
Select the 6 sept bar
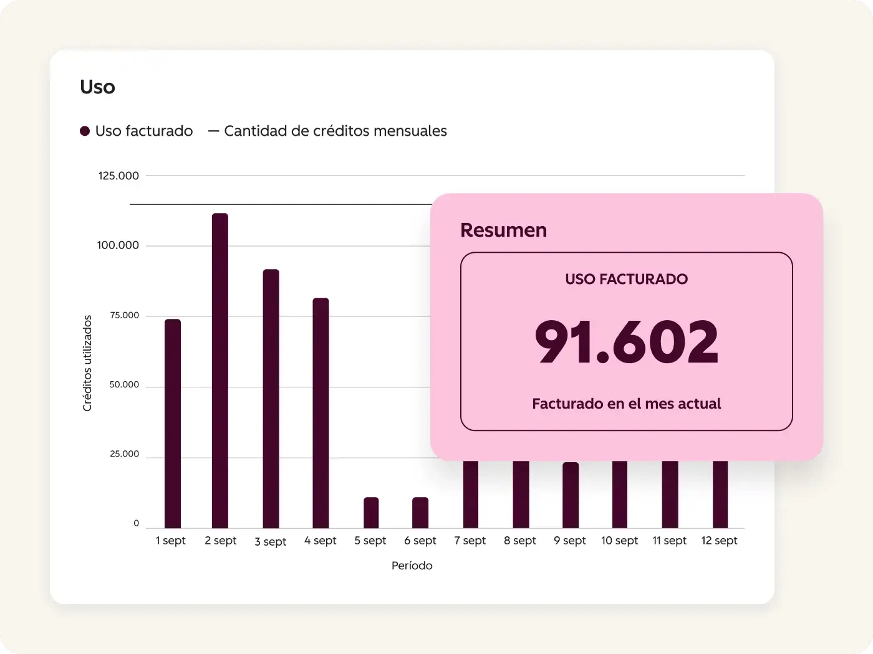tap(420, 513)
